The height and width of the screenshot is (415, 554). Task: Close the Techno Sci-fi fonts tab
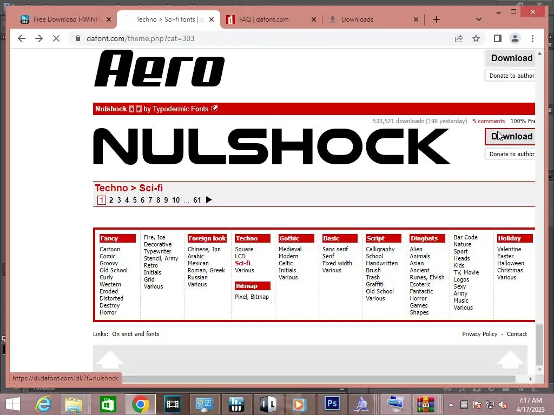(x=212, y=19)
